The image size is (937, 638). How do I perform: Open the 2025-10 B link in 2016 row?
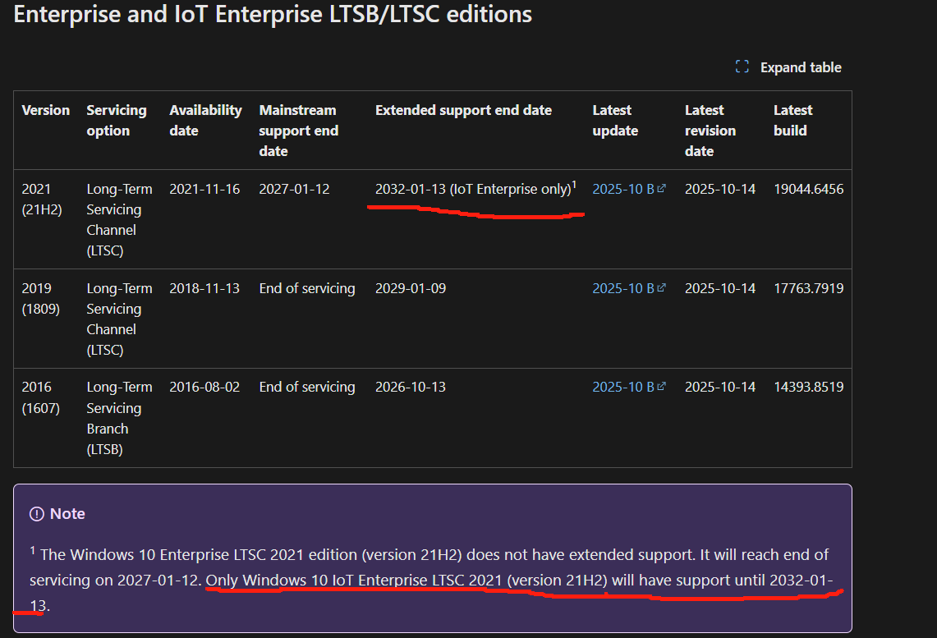click(623, 387)
